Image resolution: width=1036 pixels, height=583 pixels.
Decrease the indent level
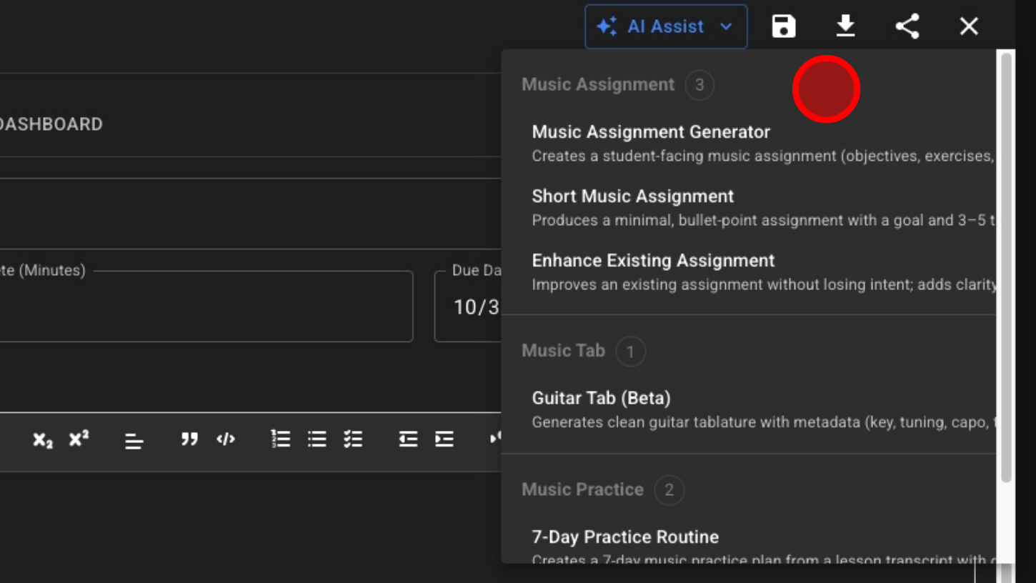tap(408, 439)
